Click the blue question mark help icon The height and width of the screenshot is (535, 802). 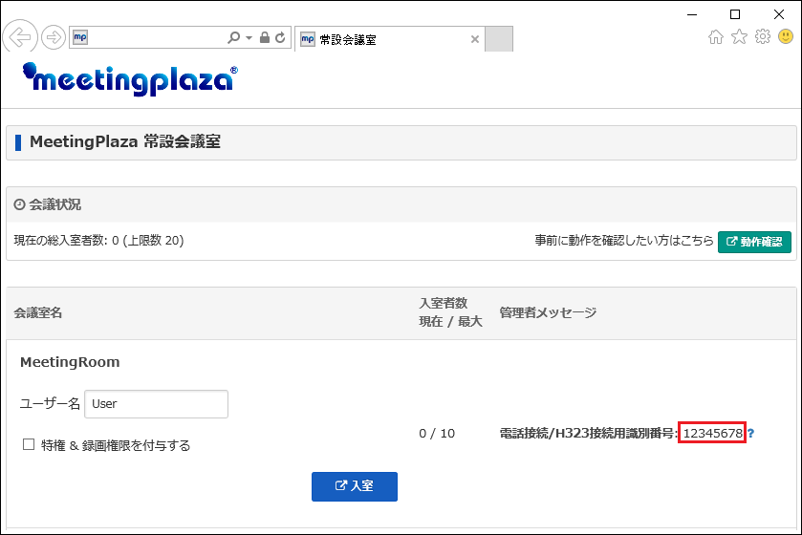click(x=750, y=434)
